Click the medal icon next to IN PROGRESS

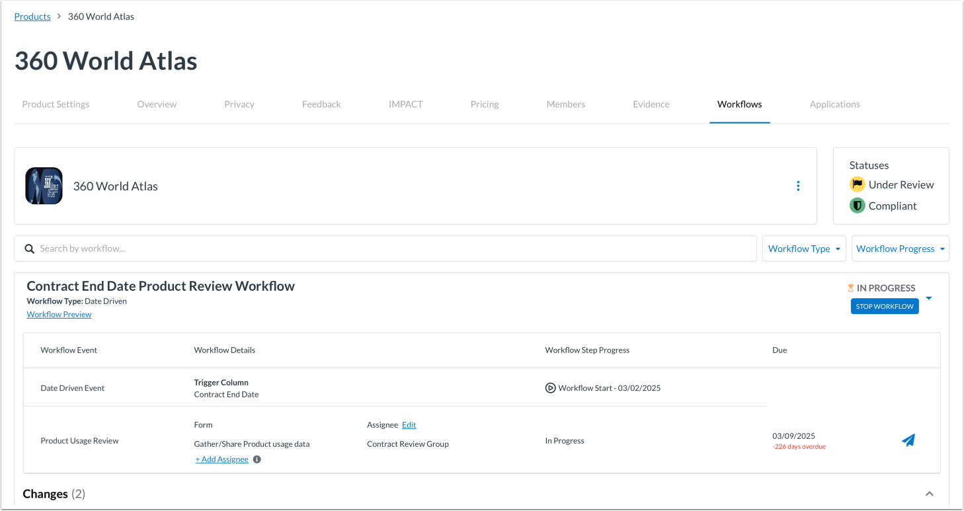click(x=850, y=288)
